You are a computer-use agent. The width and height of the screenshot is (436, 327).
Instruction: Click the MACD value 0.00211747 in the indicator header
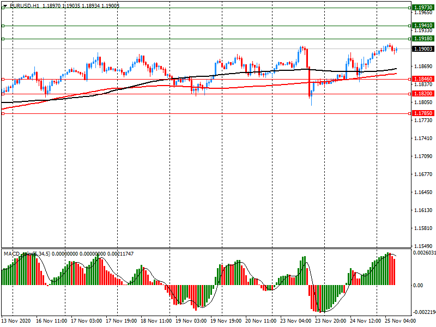click(x=120, y=254)
